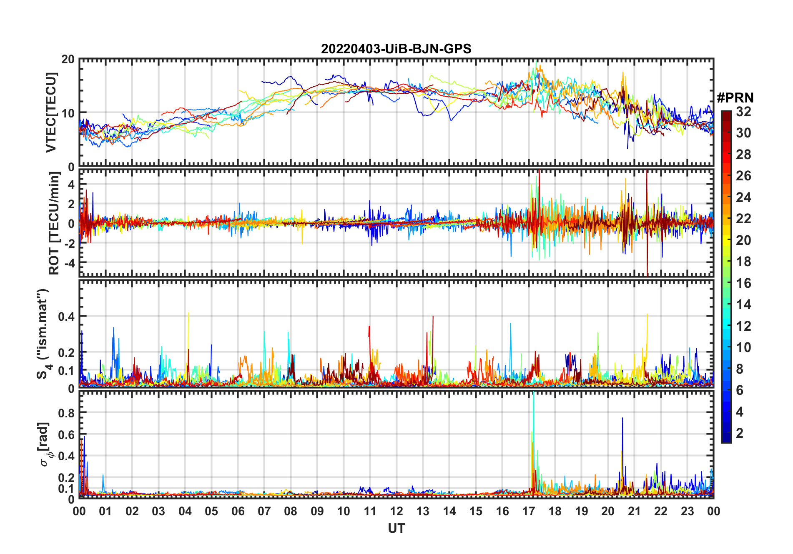Screen dimensions: 793x554
Task: Click x-axis tick label 06
Action: pyautogui.click(x=238, y=511)
